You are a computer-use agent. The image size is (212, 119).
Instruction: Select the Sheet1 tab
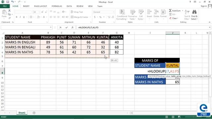pos(22,113)
